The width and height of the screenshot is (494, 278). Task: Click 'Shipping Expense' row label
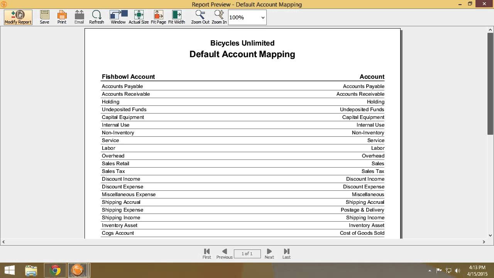coord(122,210)
